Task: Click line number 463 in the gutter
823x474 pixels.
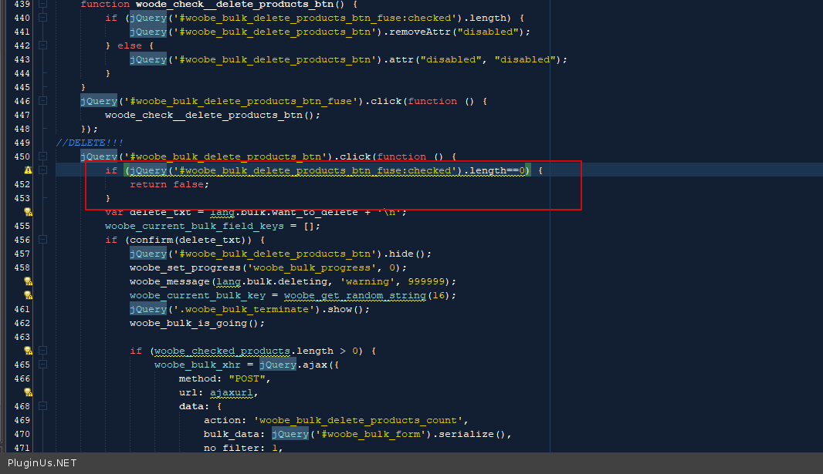Action: pos(22,337)
